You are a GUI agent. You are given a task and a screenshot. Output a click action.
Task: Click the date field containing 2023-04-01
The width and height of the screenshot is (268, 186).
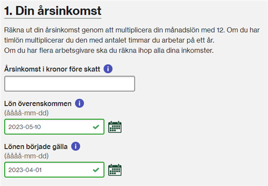point(54,170)
